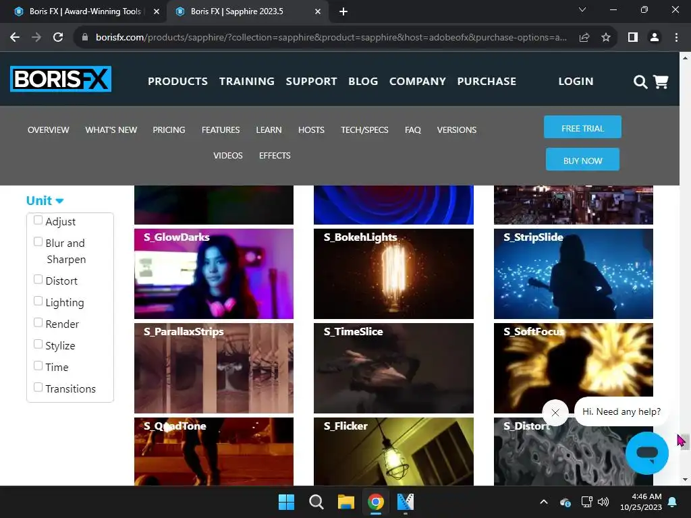
Task: Open the chat widget bubble
Action: pyautogui.click(x=646, y=453)
